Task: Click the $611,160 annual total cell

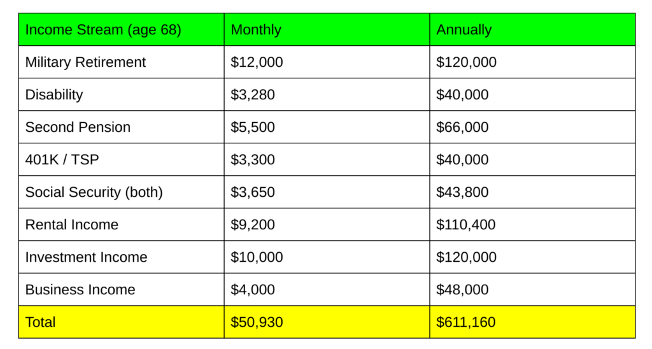Action: 466,322
